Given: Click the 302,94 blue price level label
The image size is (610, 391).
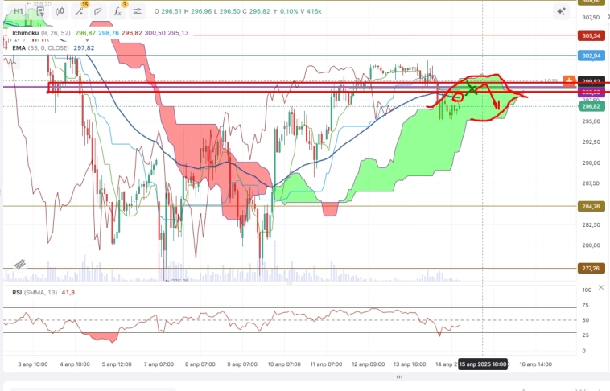Looking at the screenshot, I should pos(591,56).
